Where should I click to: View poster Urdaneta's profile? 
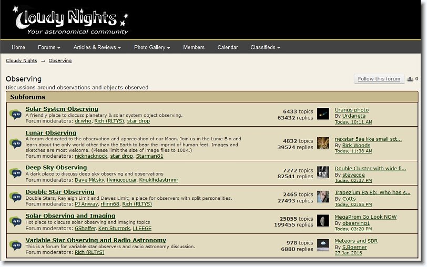point(354,116)
